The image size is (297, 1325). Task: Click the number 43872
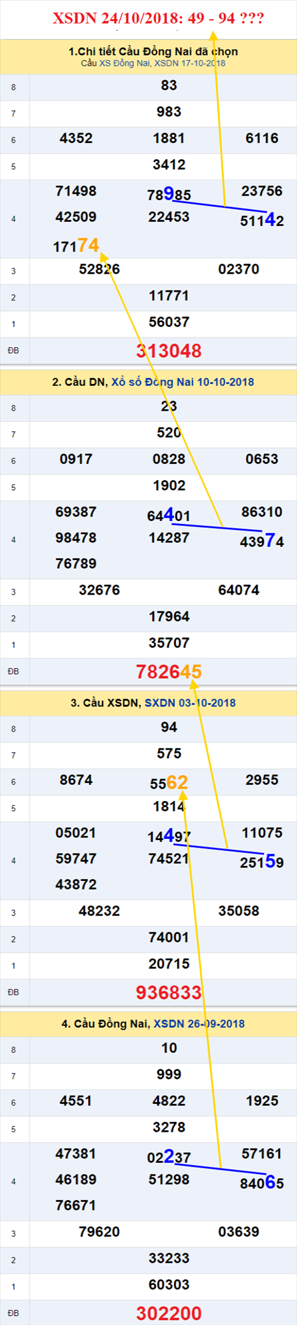76,885
